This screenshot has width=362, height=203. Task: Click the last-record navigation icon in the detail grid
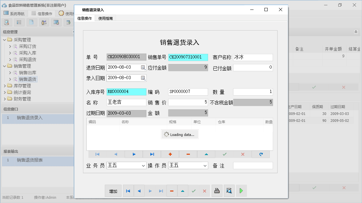[x=152, y=154]
